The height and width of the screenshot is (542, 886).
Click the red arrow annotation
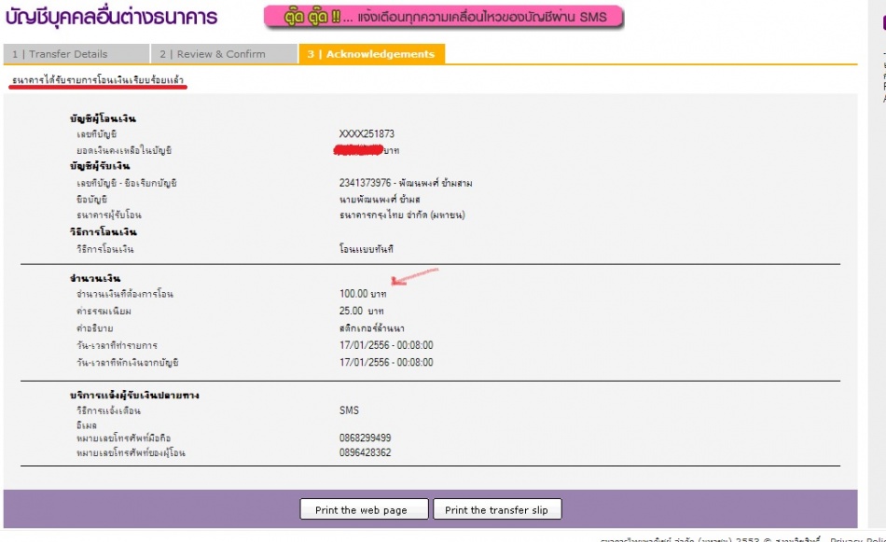click(414, 276)
